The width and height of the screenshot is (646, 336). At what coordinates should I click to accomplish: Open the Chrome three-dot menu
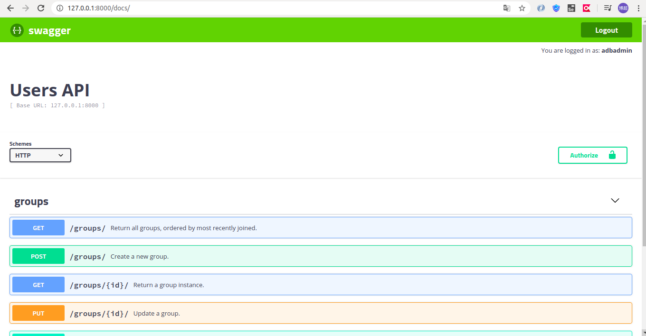point(638,8)
